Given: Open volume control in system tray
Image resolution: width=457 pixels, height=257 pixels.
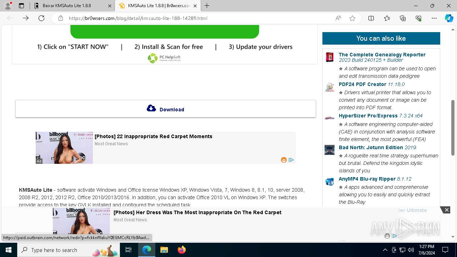Looking at the screenshot, I should click(x=411, y=250).
